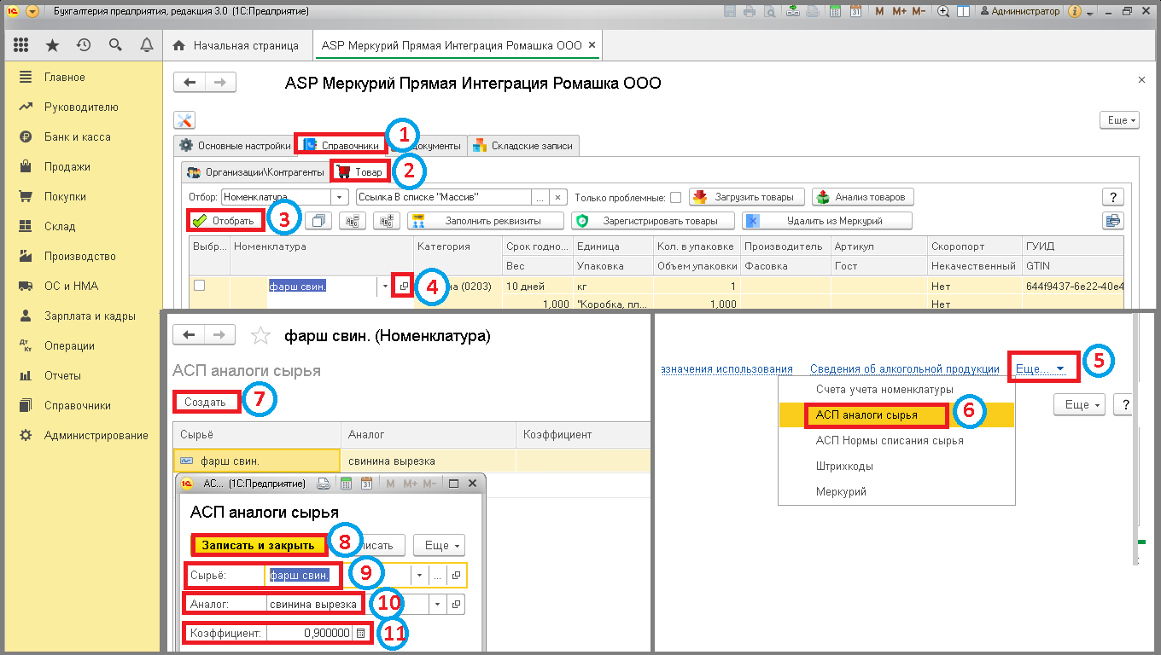Open the Еще link dropdown near алкогольной продукции
Image resolution: width=1161 pixels, height=655 pixels.
(x=1040, y=368)
